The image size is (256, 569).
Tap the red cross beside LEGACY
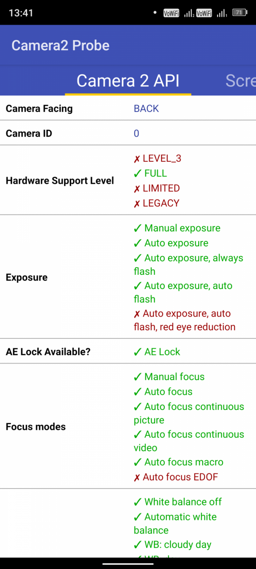(137, 203)
